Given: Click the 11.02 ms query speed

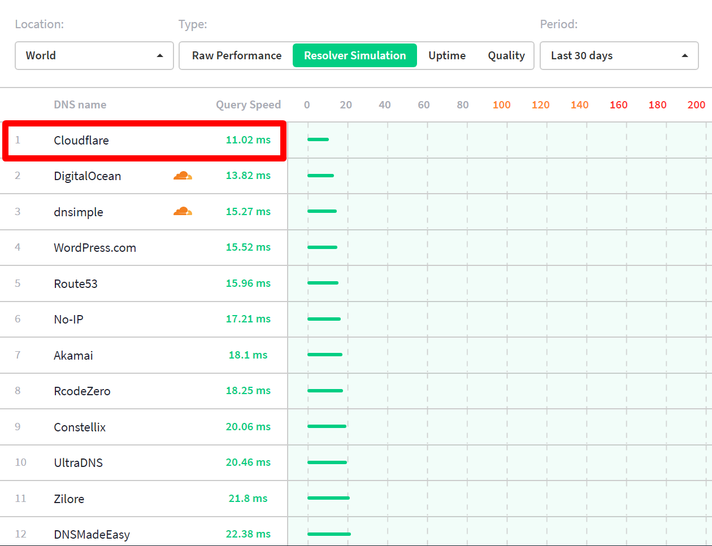Looking at the screenshot, I should 248,139.
